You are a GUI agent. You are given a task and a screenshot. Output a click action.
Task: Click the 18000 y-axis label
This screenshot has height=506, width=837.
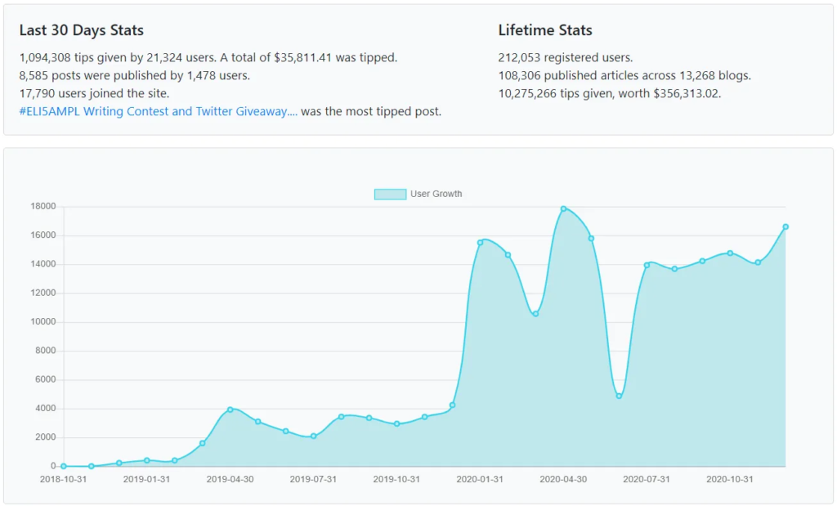pos(43,206)
